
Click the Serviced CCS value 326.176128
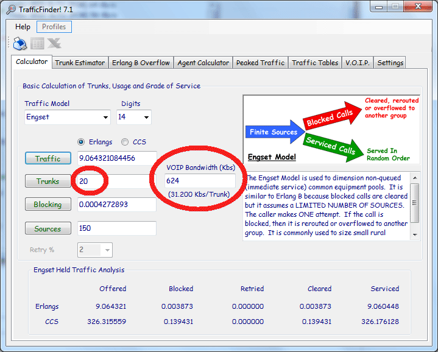pos(380,322)
